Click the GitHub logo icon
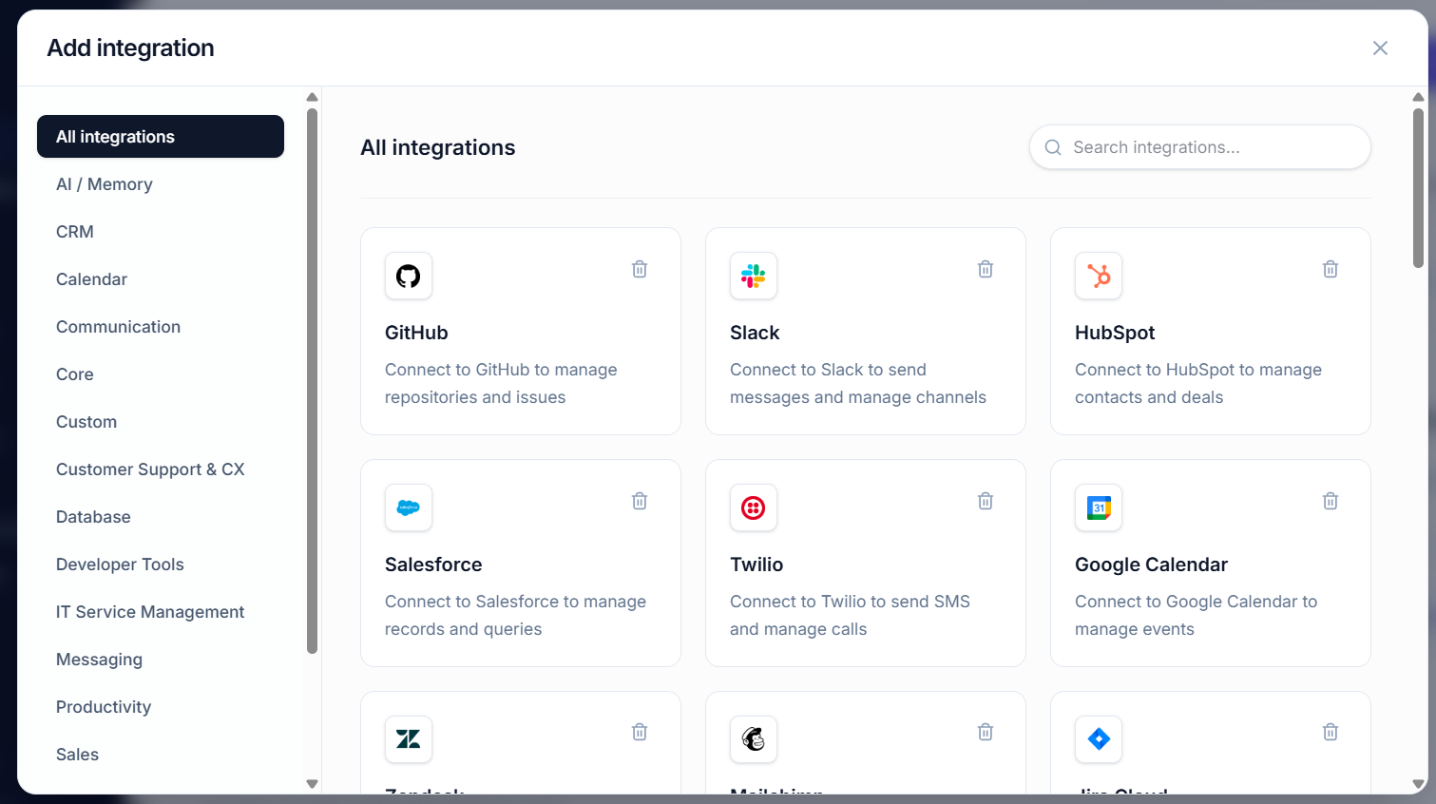Image resolution: width=1436 pixels, height=804 pixels. point(409,276)
